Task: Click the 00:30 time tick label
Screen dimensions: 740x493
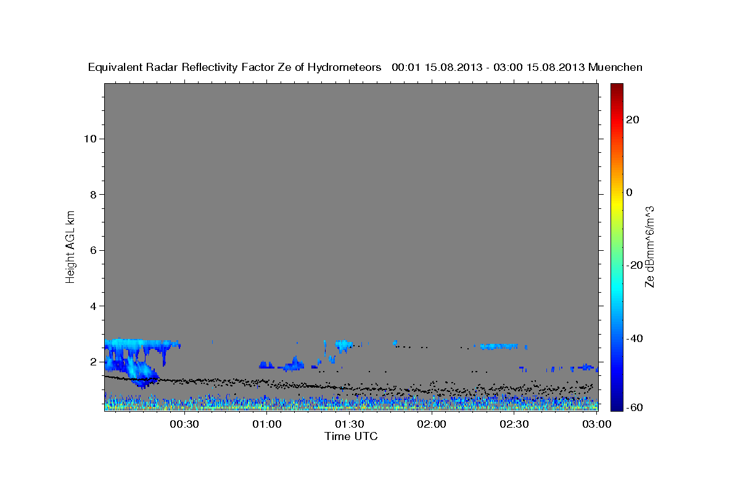Action: (184, 425)
